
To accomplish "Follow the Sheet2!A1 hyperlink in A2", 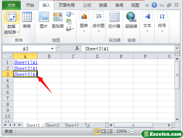I will [x=26, y=68].
